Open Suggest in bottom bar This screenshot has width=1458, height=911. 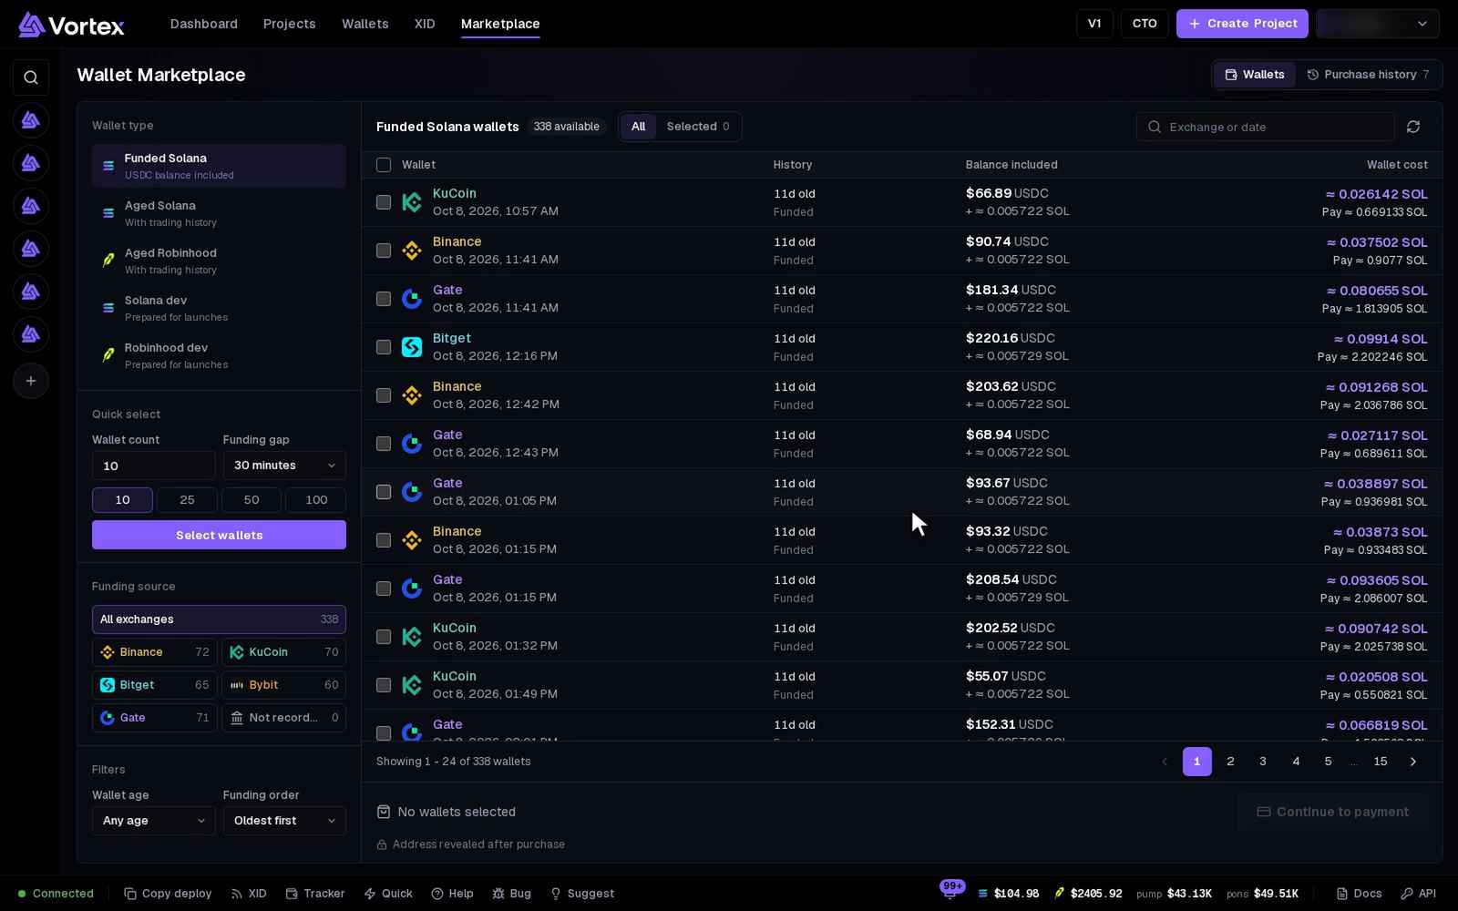coord(582,894)
